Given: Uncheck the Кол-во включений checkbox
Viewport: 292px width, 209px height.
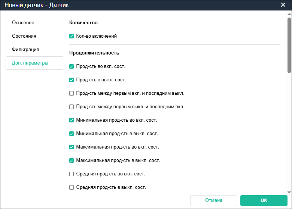Looking at the screenshot, I should (x=72, y=37).
